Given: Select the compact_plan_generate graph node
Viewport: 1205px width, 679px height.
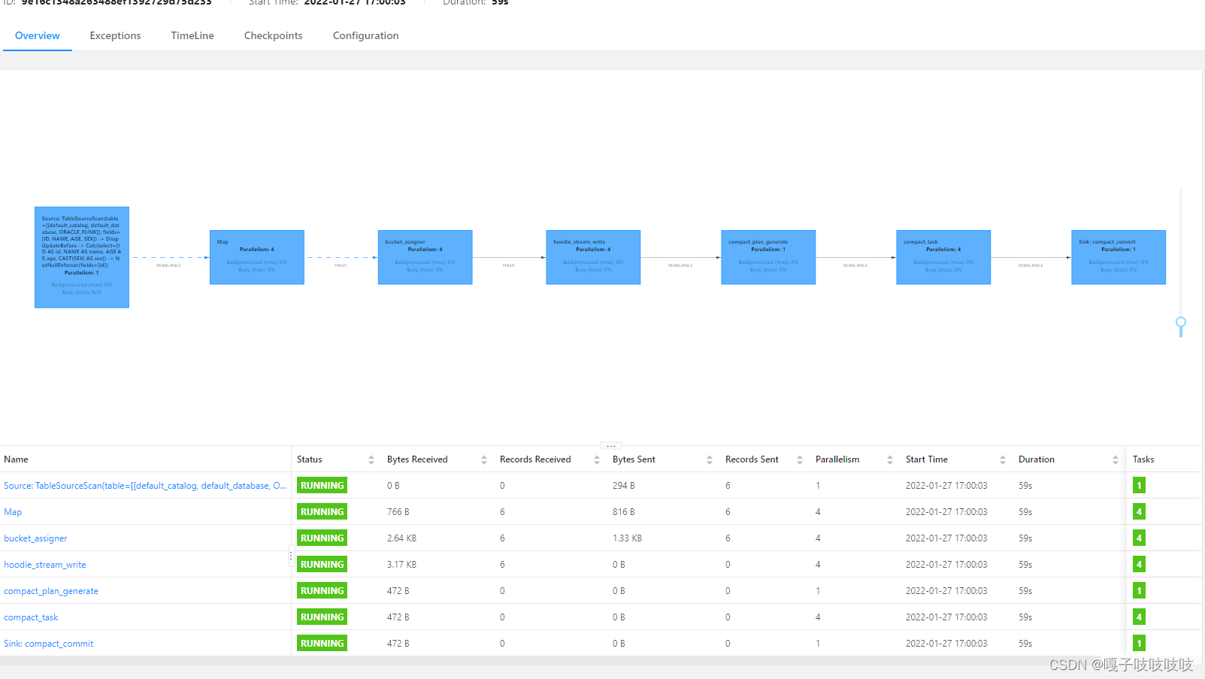Looking at the screenshot, I should point(768,257).
